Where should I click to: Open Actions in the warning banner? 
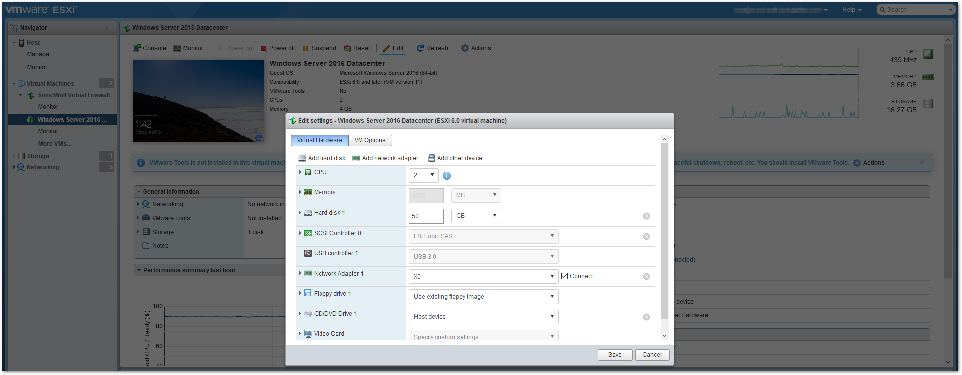coord(869,163)
